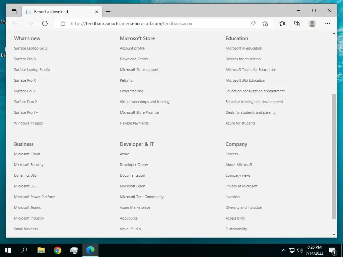
Task: Open the Sustainability link
Action: (x=236, y=229)
